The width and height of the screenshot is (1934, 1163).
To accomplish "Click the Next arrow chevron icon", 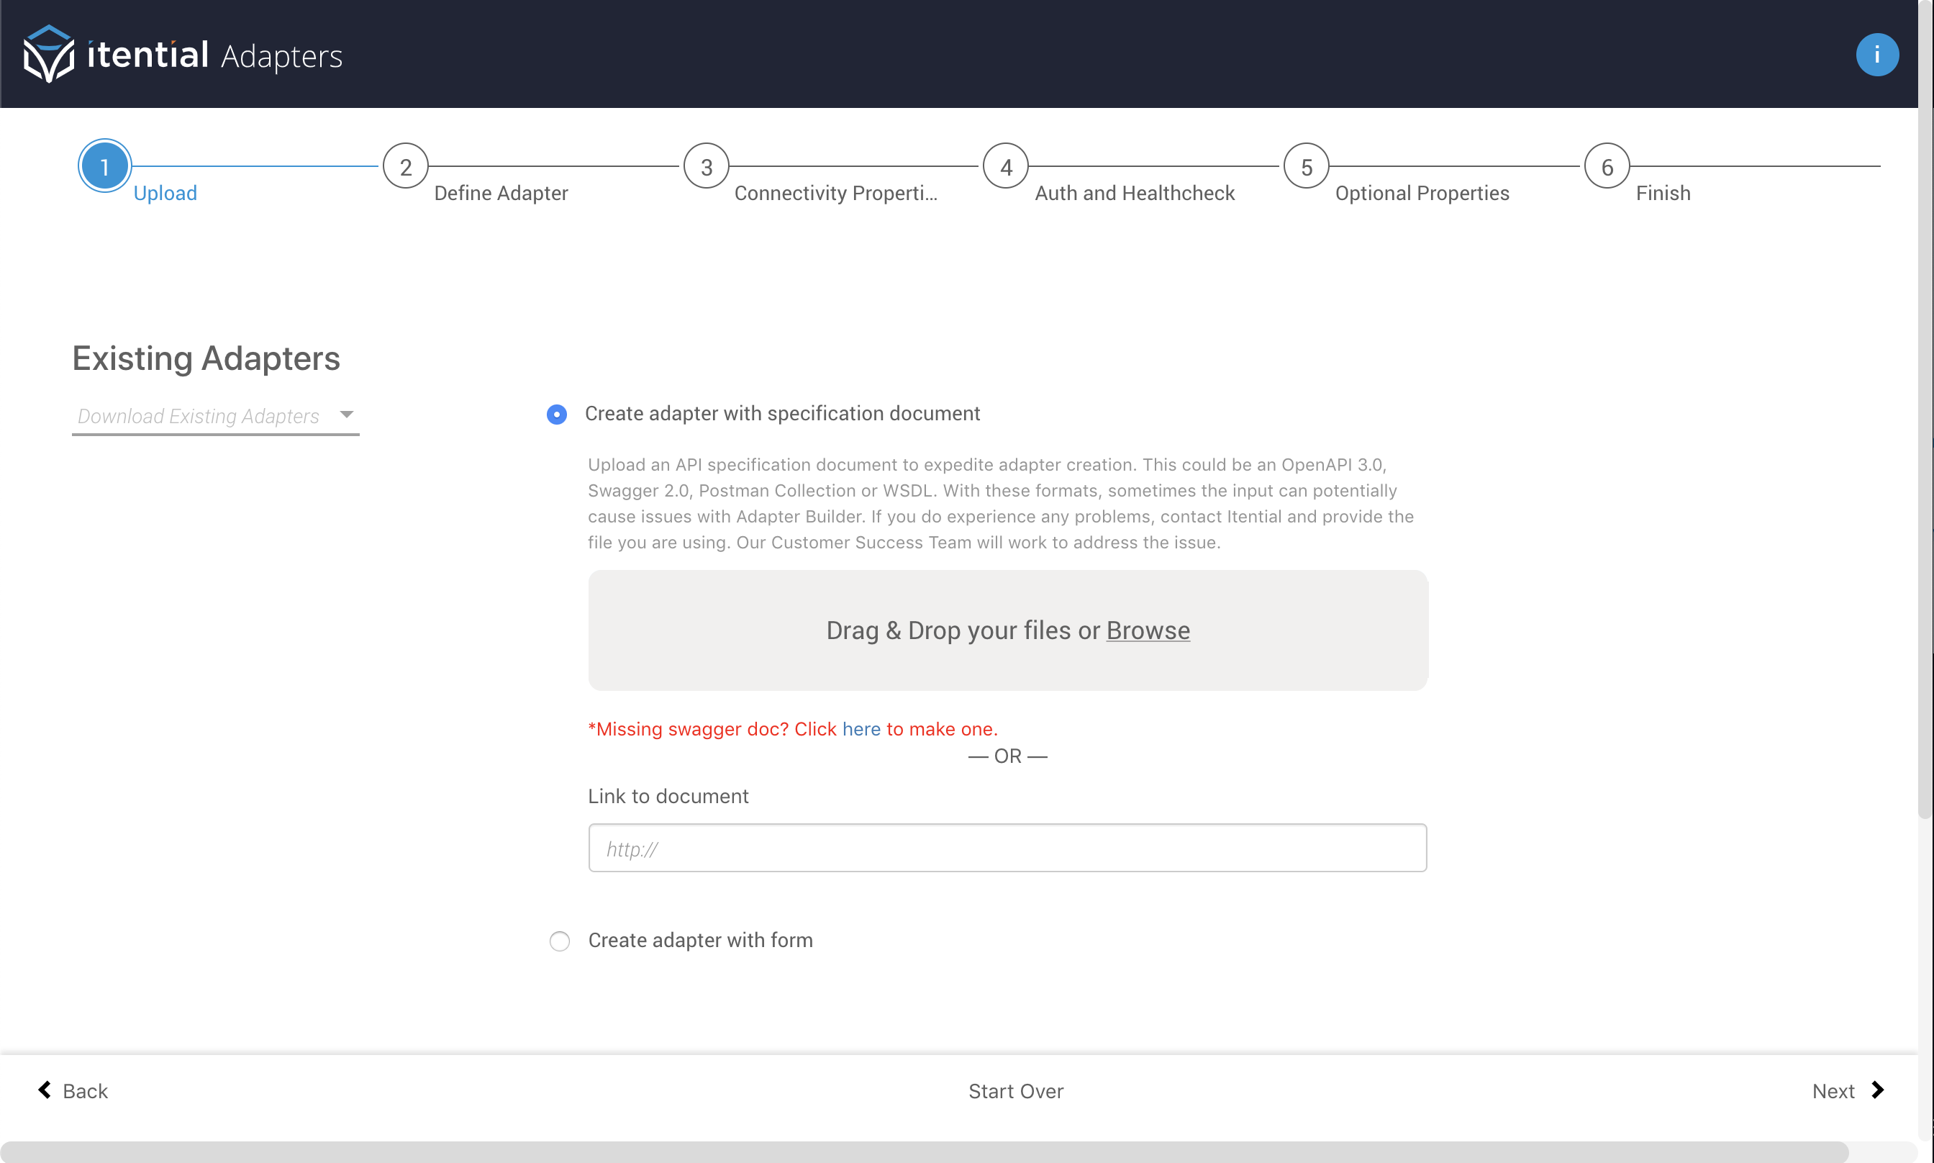I will point(1878,1090).
